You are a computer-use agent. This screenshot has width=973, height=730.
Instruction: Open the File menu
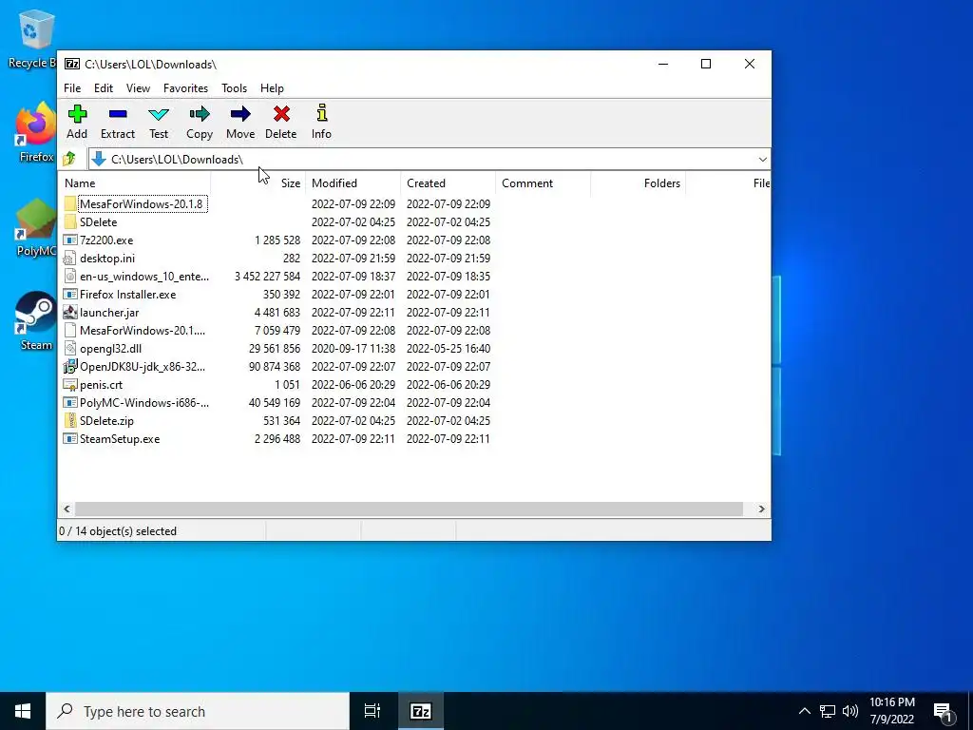pos(72,88)
